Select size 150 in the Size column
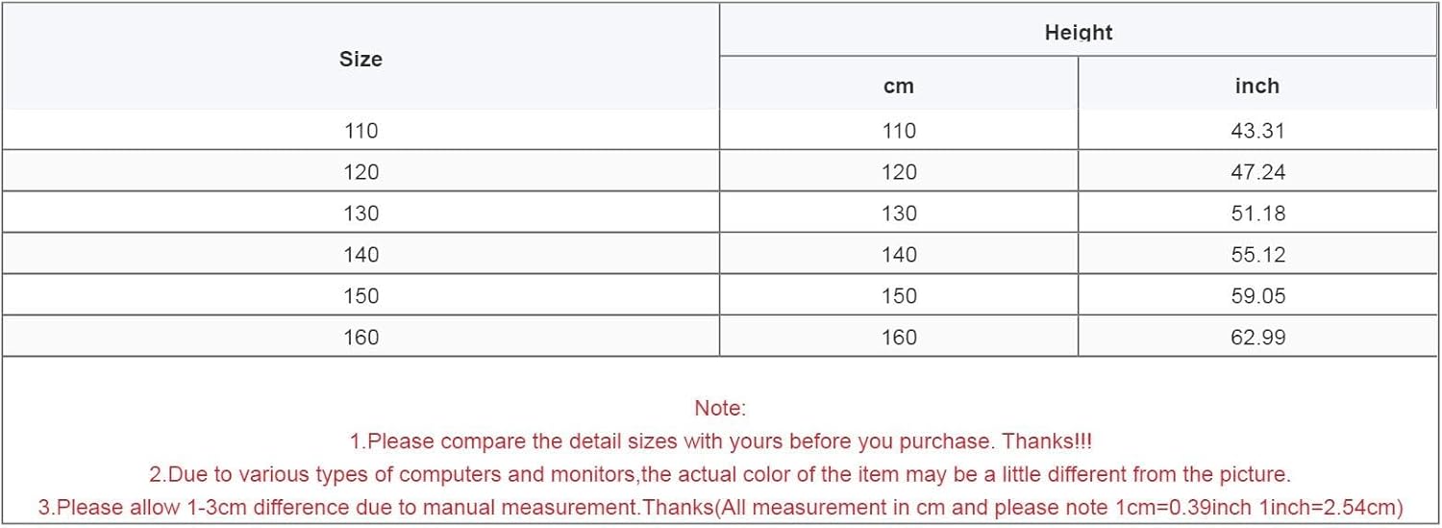Image resolution: width=1442 pixels, height=528 pixels. pos(361,296)
